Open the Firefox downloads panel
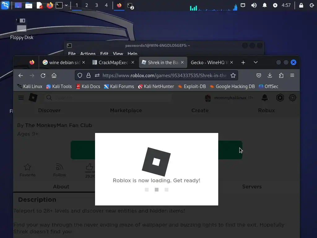317x238 pixels. tap(270, 76)
